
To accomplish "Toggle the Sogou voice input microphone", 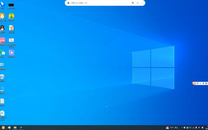I will point(203,83).
